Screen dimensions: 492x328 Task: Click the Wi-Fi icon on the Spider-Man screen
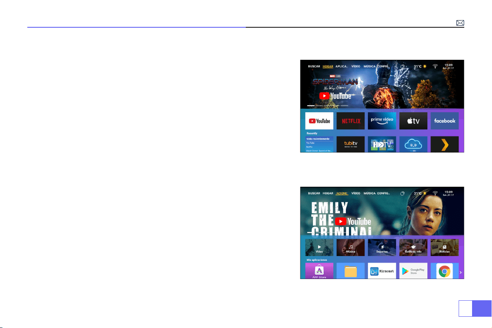[x=435, y=66]
